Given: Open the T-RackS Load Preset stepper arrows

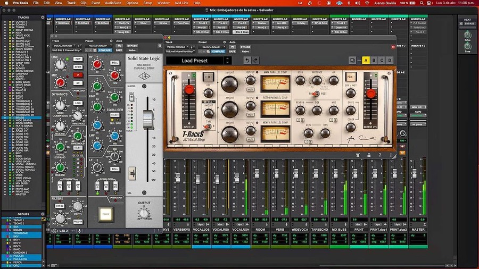Looking at the screenshot, I should [x=227, y=61].
